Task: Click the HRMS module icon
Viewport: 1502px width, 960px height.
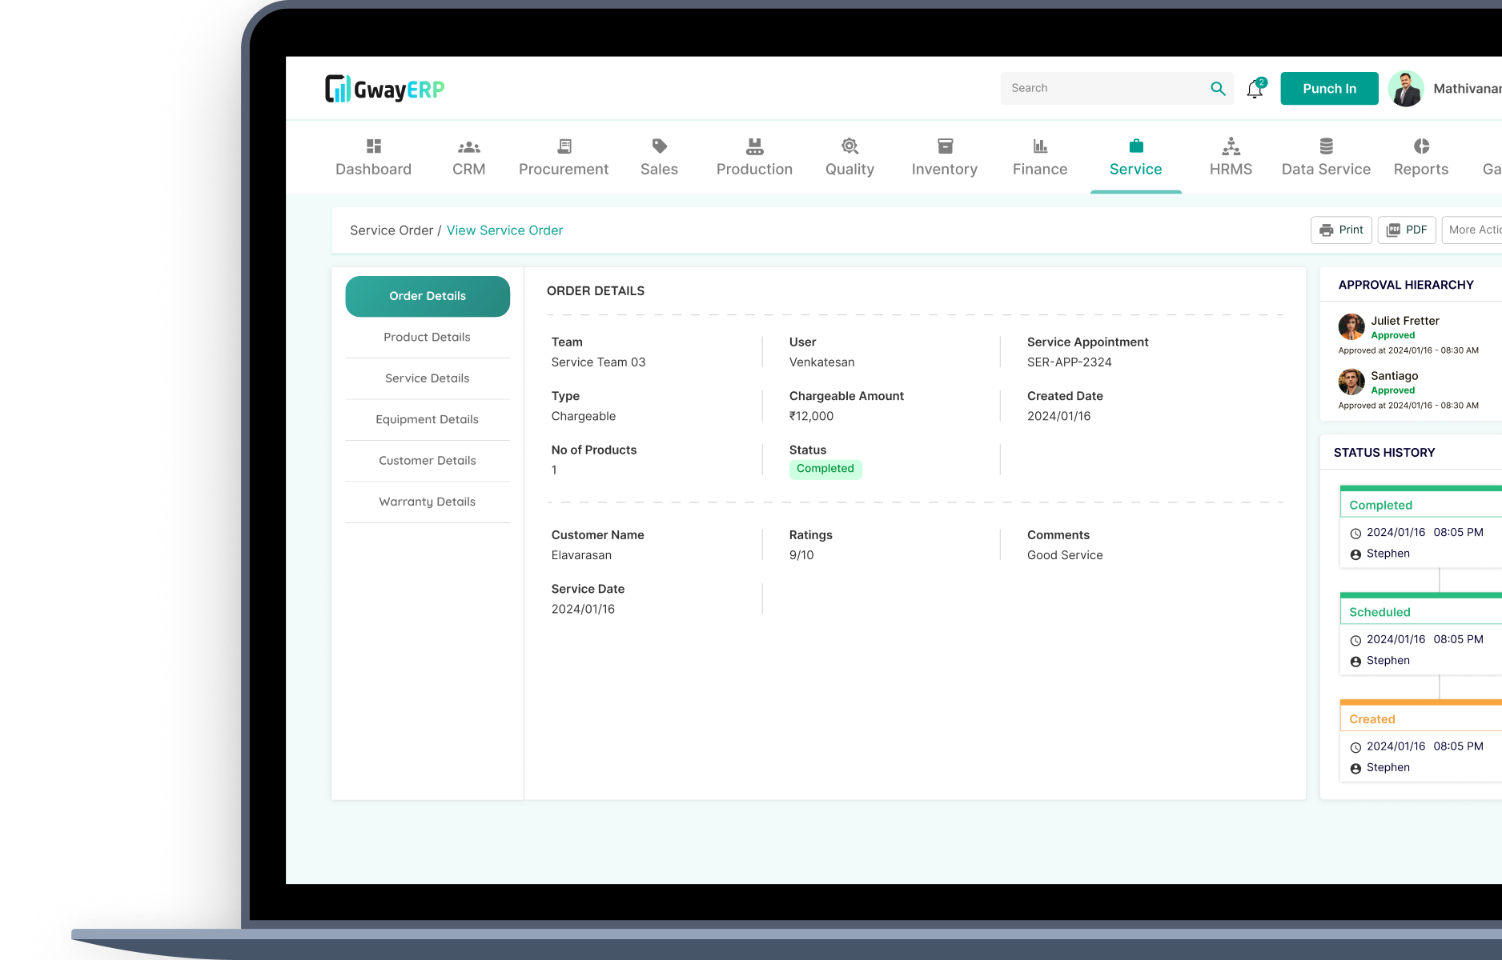Action: coord(1231,146)
